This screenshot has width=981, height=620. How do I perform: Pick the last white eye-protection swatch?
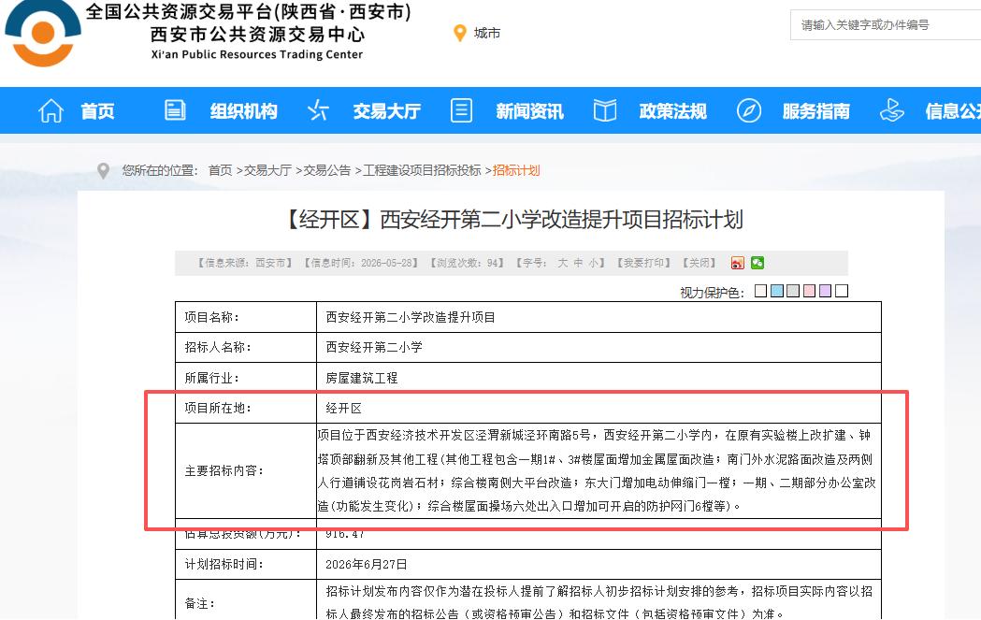coord(842,291)
